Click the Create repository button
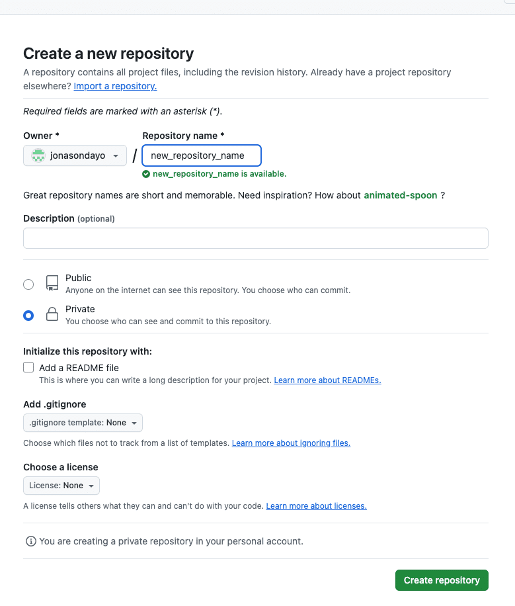The image size is (515, 606). (x=442, y=580)
